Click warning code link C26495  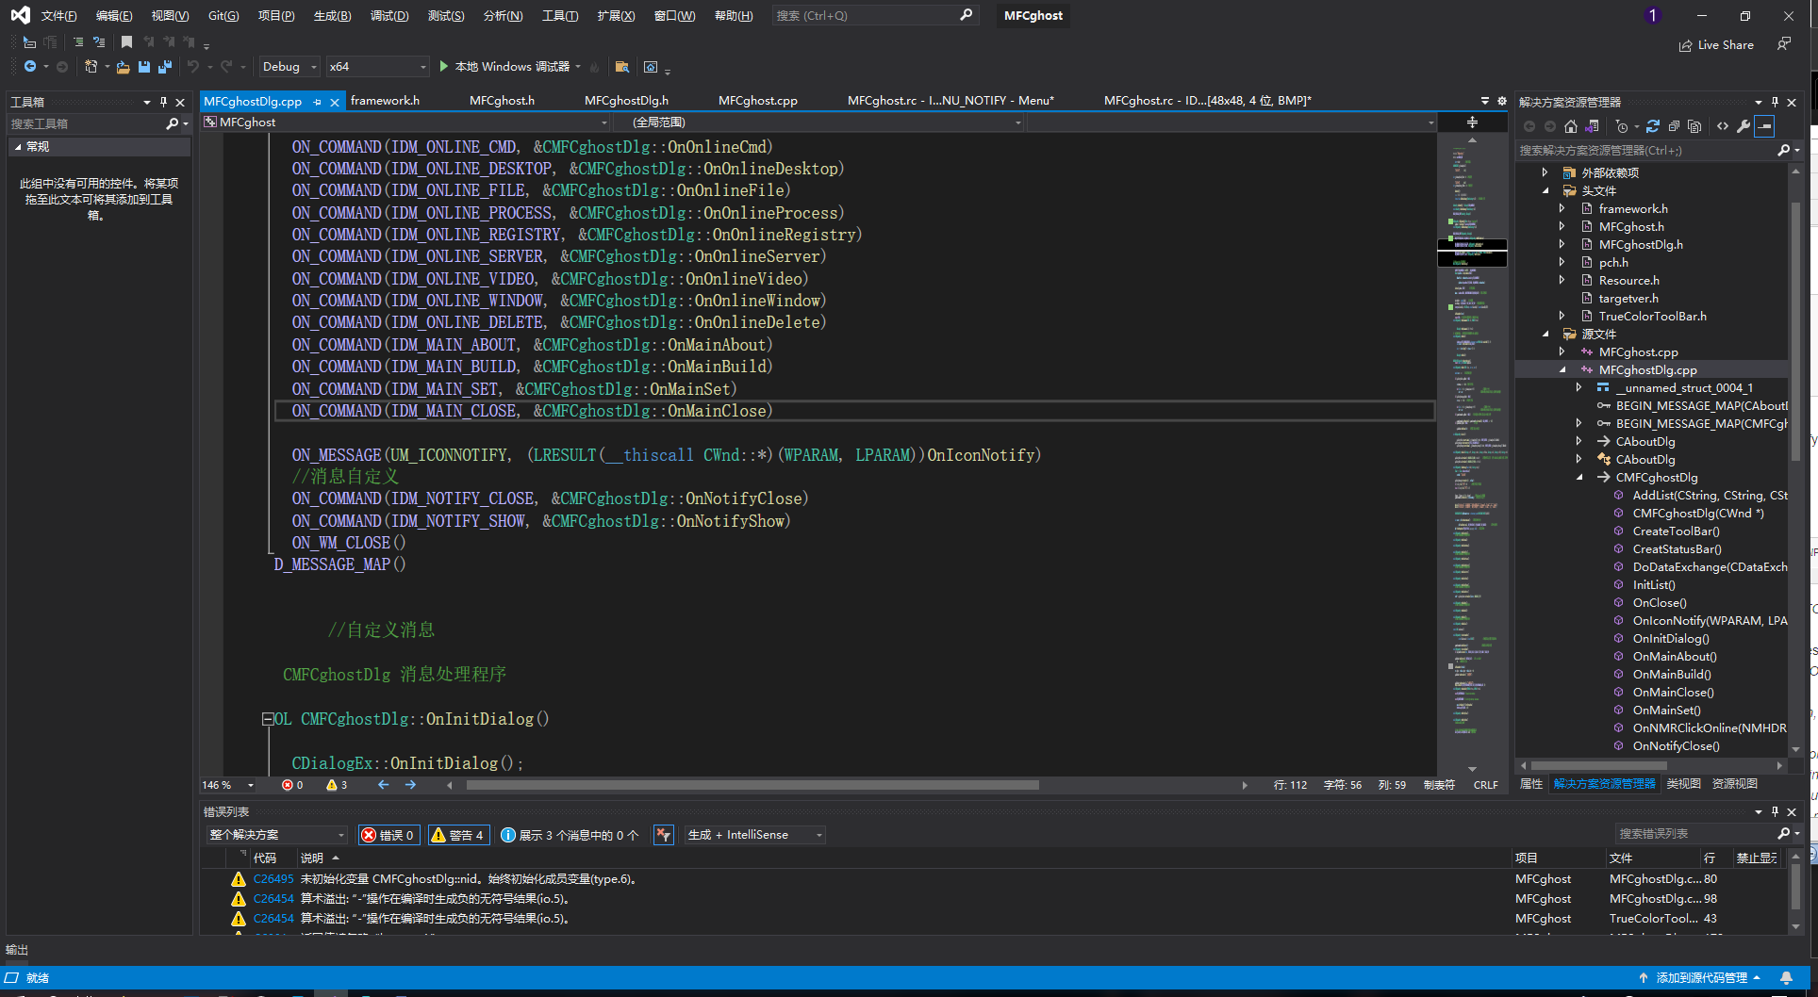click(x=273, y=879)
